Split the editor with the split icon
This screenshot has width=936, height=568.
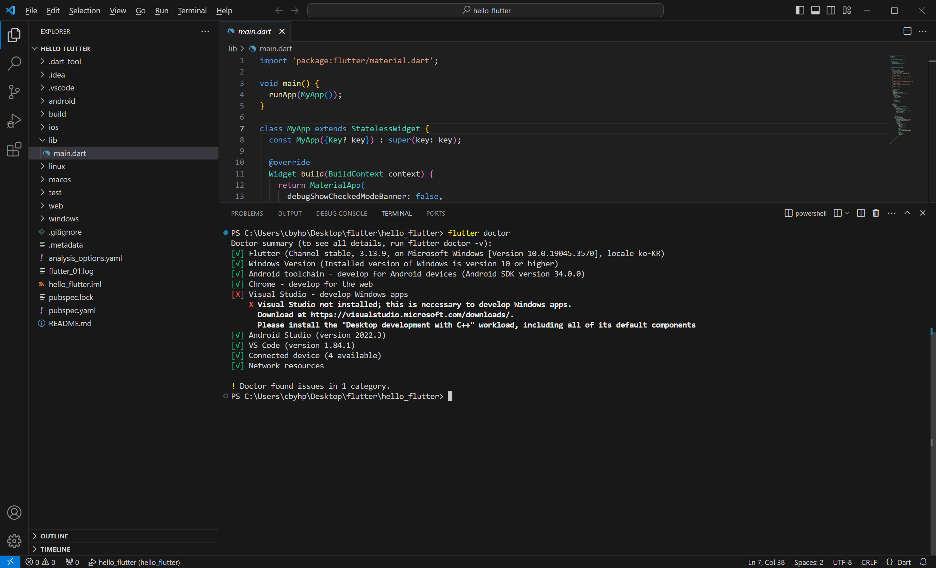click(x=907, y=31)
